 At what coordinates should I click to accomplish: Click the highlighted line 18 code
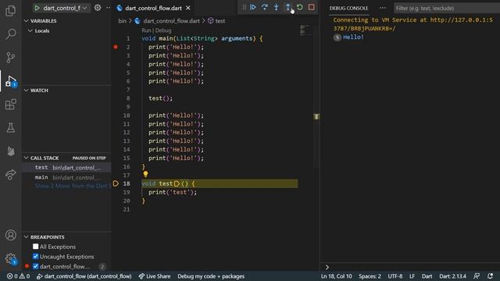[220, 183]
